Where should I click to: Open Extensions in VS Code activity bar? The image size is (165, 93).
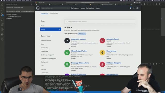[2, 25]
